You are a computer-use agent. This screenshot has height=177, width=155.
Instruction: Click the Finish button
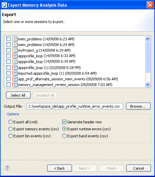pyautogui.click(x=112, y=168)
